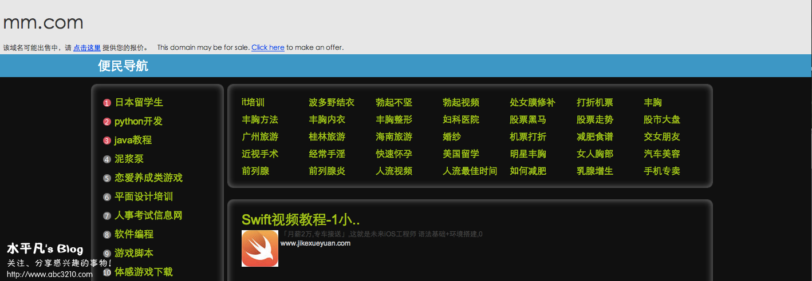Select the 股市大盘 link
Screen dimensions: 812x281
coord(661,119)
